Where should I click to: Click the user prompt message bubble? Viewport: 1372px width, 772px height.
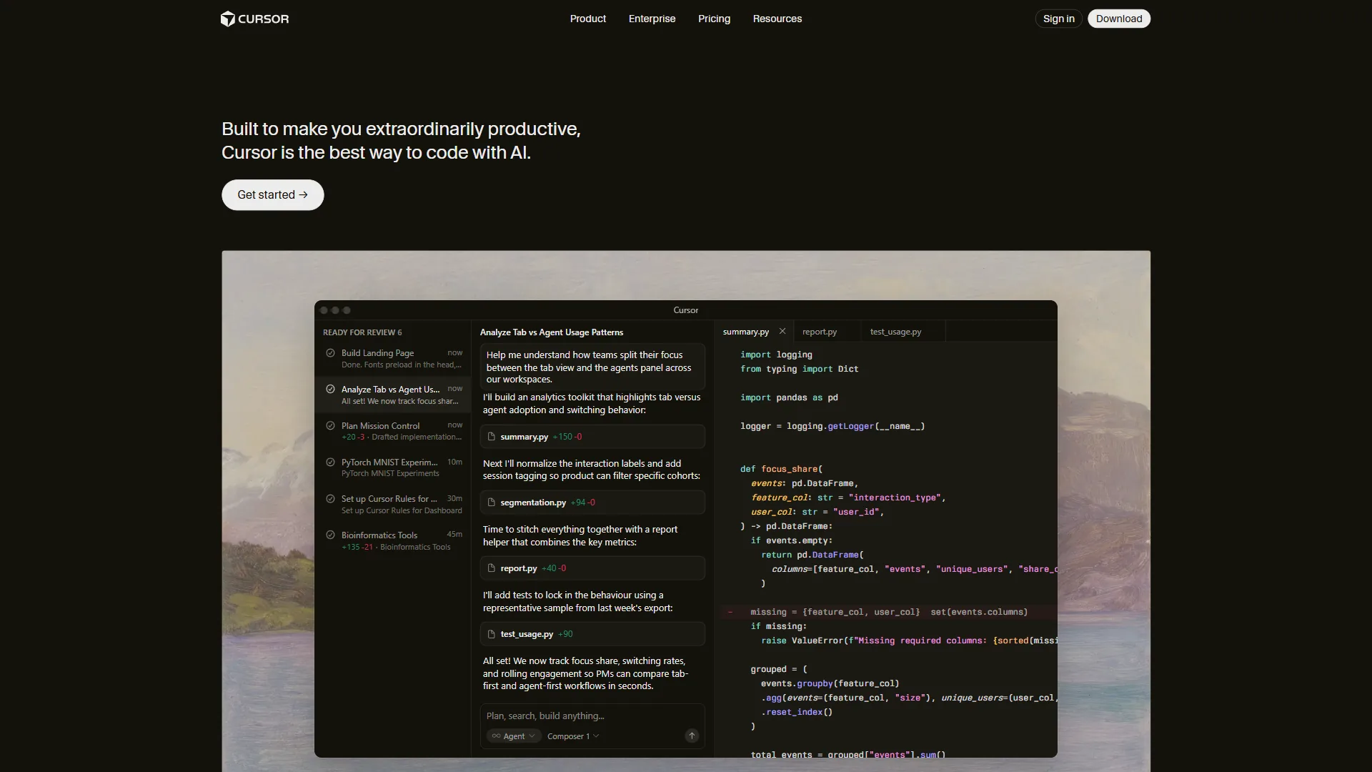tap(592, 367)
